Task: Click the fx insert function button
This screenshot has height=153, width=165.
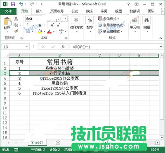Action: pyautogui.click(x=63, y=47)
